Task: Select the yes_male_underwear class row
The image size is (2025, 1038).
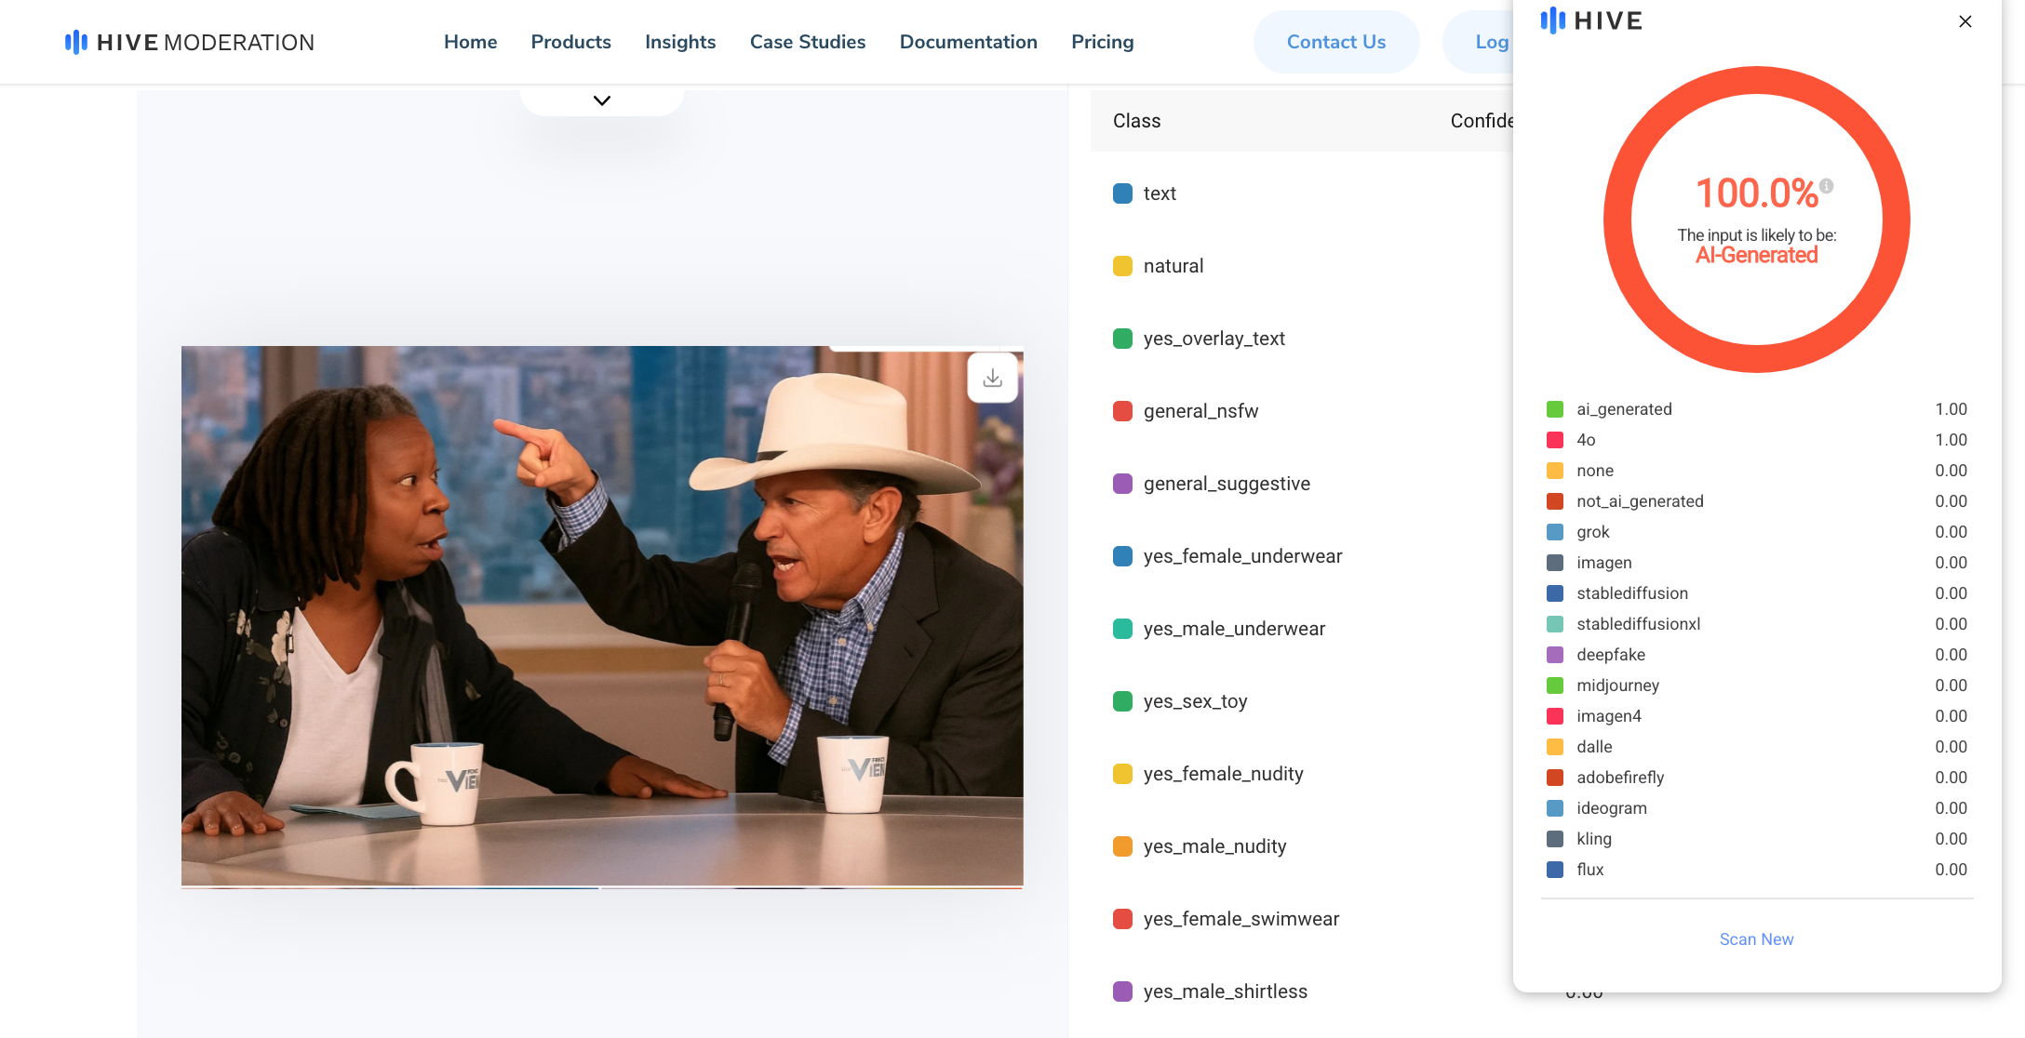Action: tap(1303, 629)
